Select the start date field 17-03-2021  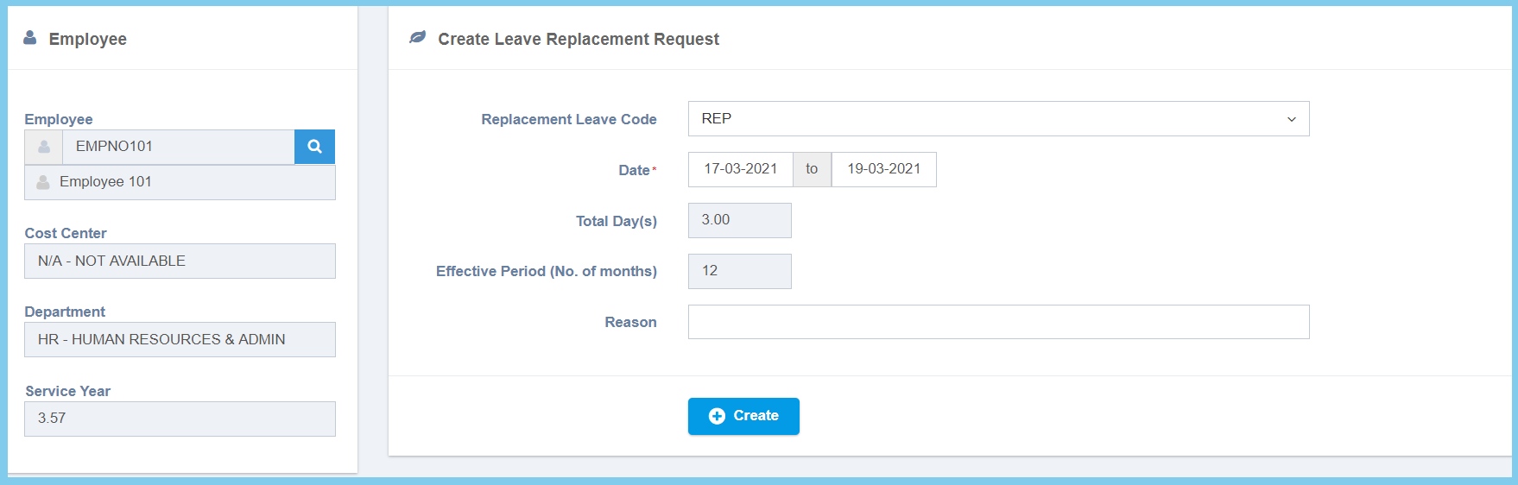click(x=740, y=169)
